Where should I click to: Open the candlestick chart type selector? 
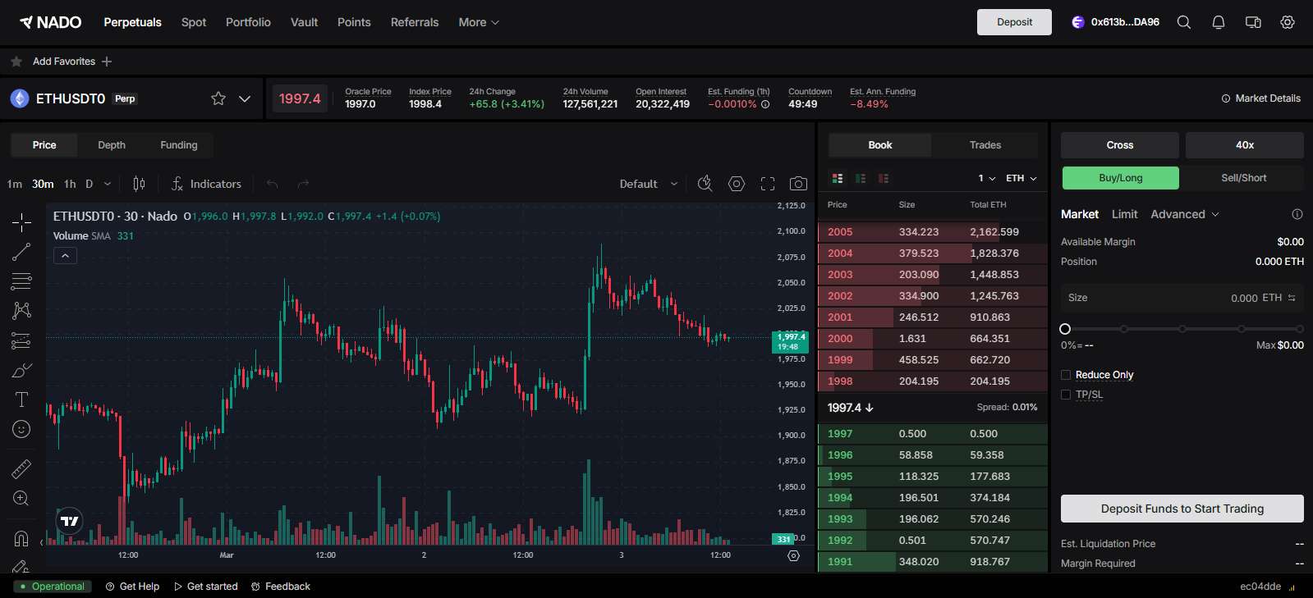coord(139,184)
